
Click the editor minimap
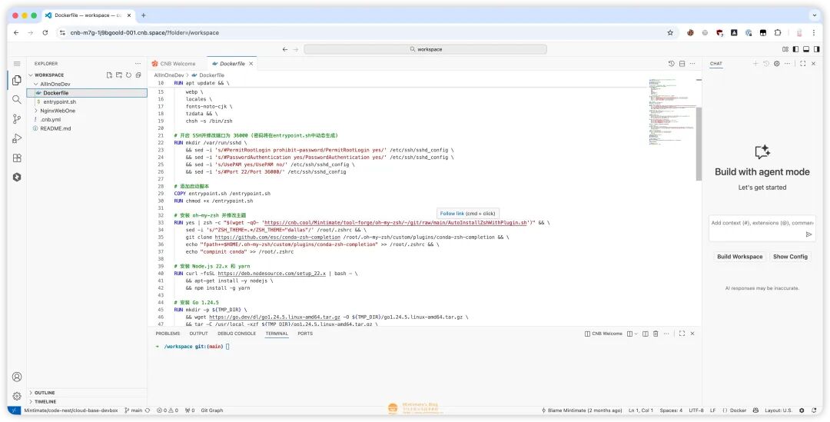672,111
